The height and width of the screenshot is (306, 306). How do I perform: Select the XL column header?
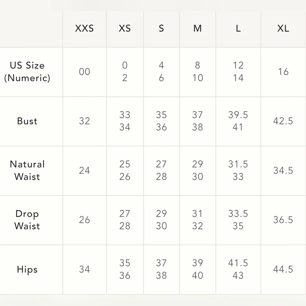[283, 28]
